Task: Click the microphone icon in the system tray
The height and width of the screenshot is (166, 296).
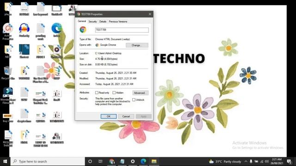Action: click(251, 161)
